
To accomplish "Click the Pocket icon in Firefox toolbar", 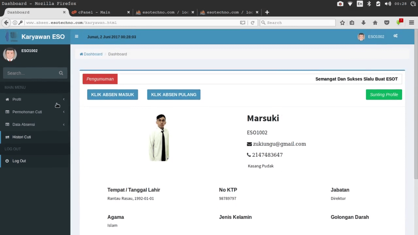I will point(386,22).
